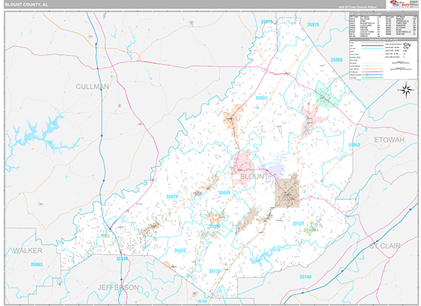Screen dimensions: 421x306
Task: Click the tan shaded city area
Action: pyautogui.click(x=287, y=189)
